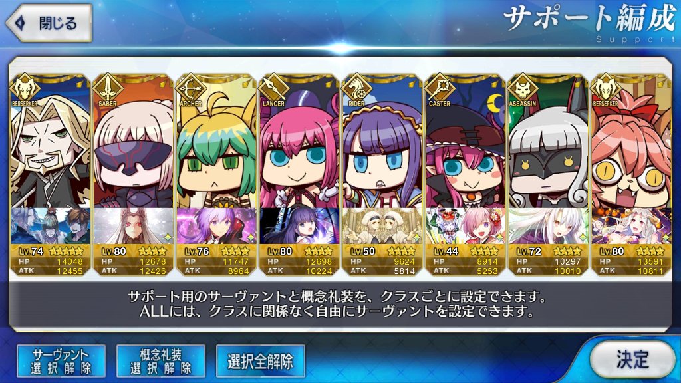
Task: Click the Lancer class spear icon
Action: (x=273, y=88)
